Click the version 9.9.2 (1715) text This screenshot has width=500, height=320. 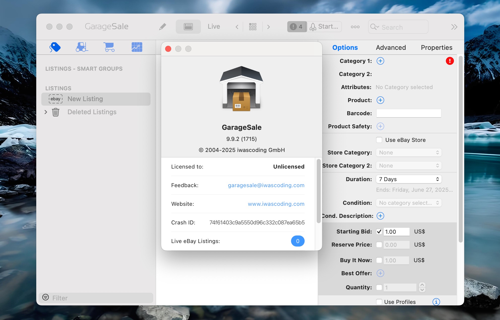[x=241, y=139]
